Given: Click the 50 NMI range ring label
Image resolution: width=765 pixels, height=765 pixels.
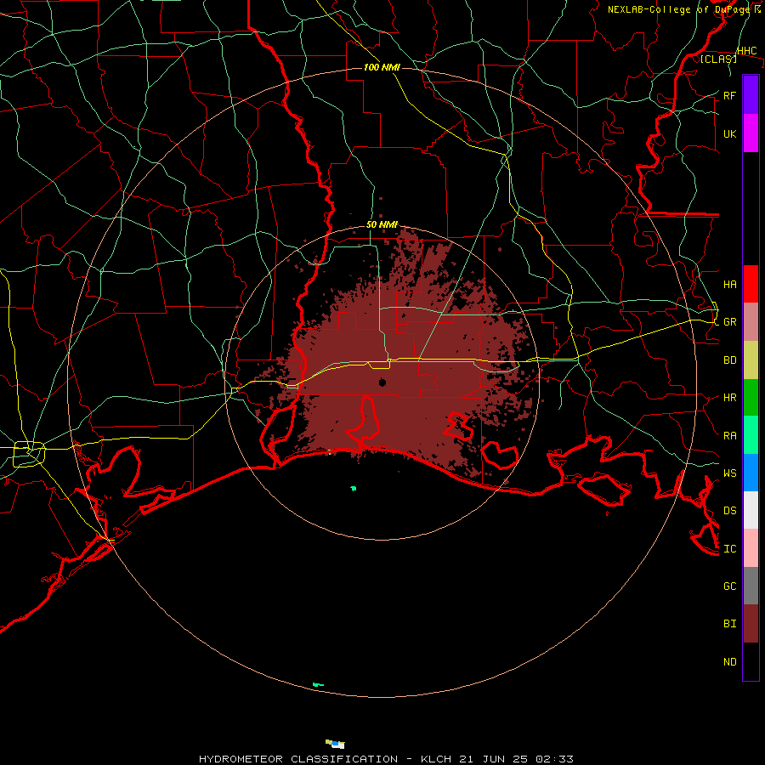Looking at the screenshot, I should pyautogui.click(x=382, y=224).
